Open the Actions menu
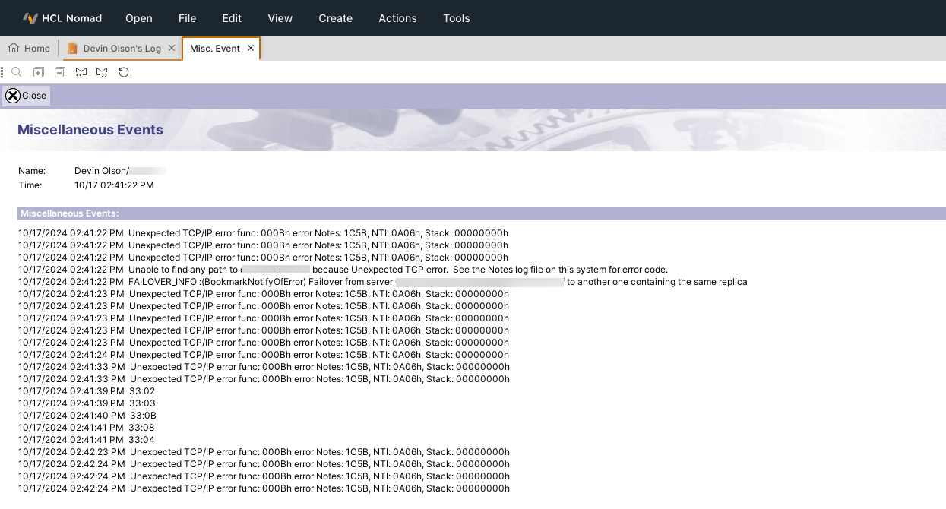Image resolution: width=946 pixels, height=509 pixels. [398, 18]
